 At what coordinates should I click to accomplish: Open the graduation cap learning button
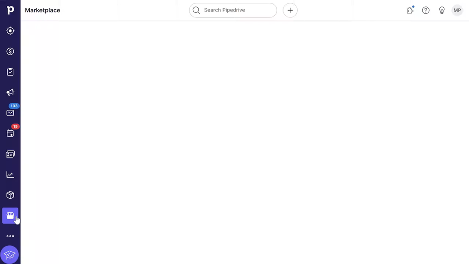10,255
